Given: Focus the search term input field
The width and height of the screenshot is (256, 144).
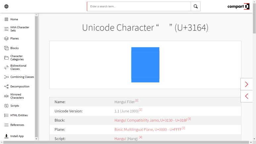Looking at the screenshot, I should 139,6.
